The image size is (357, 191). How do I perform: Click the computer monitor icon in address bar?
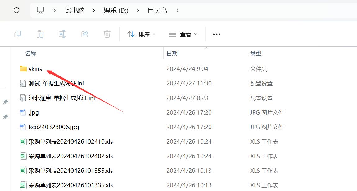pyautogui.click(x=40, y=10)
